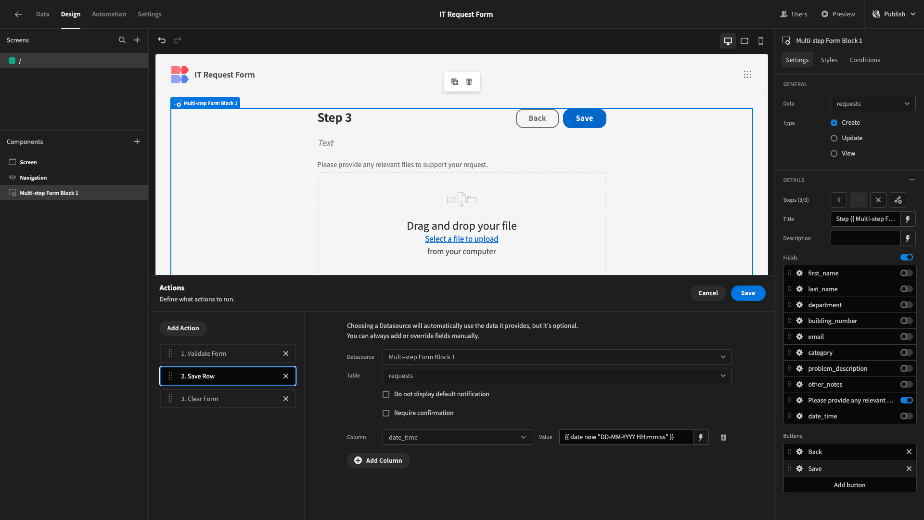Click Select a file to upload link
This screenshot has height=520, width=924.
(462, 239)
